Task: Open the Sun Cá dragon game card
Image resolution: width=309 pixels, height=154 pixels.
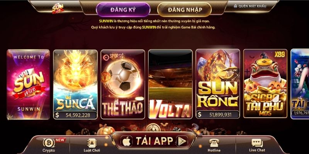Action: 75,84
